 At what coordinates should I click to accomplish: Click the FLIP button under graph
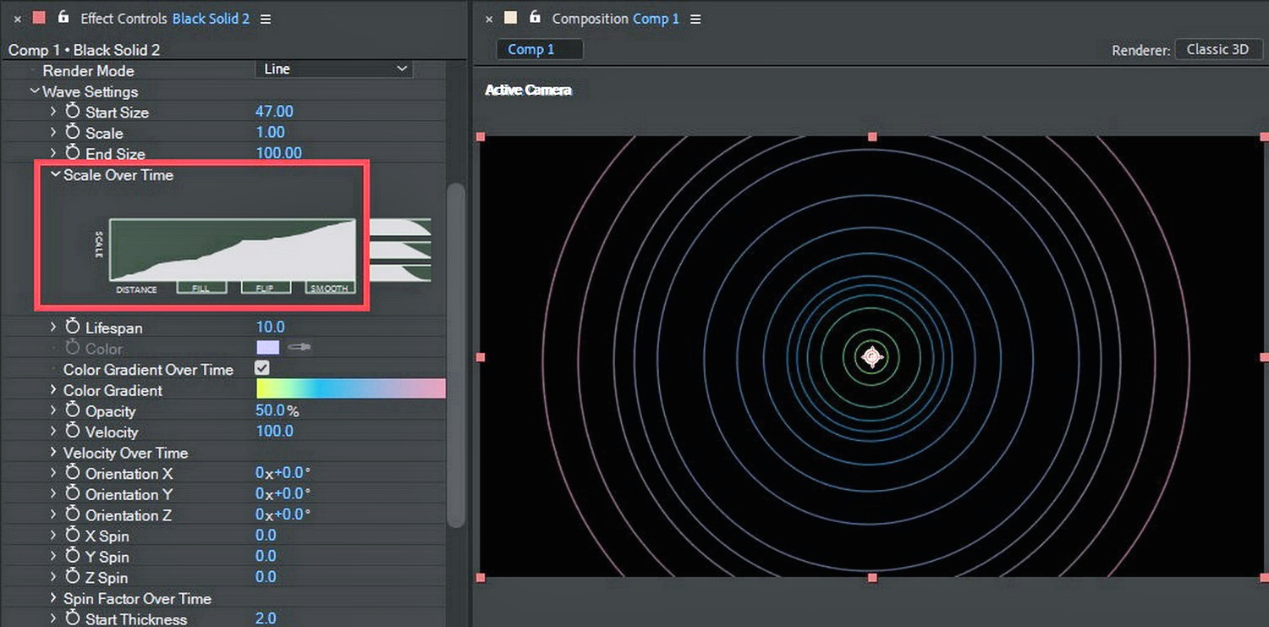[266, 288]
